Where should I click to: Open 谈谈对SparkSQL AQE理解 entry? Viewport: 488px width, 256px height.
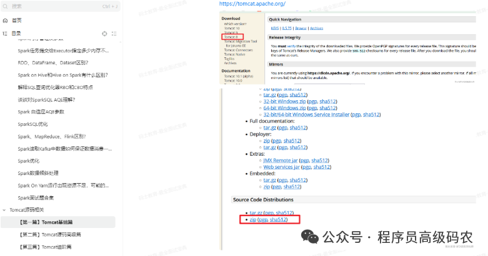(46, 100)
